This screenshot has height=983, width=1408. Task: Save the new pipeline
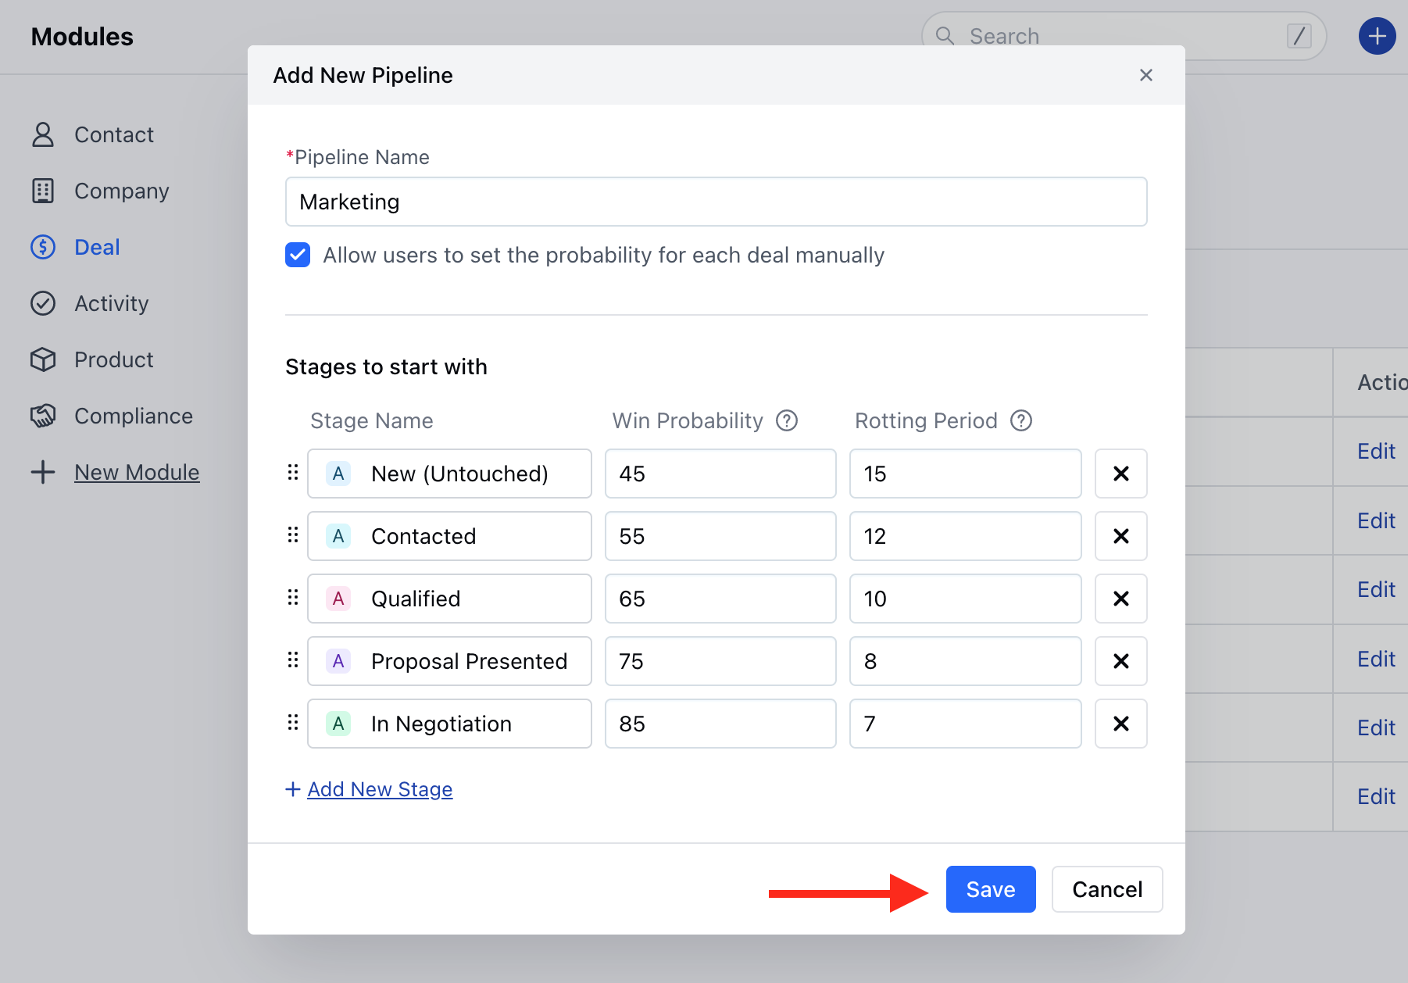click(x=990, y=889)
